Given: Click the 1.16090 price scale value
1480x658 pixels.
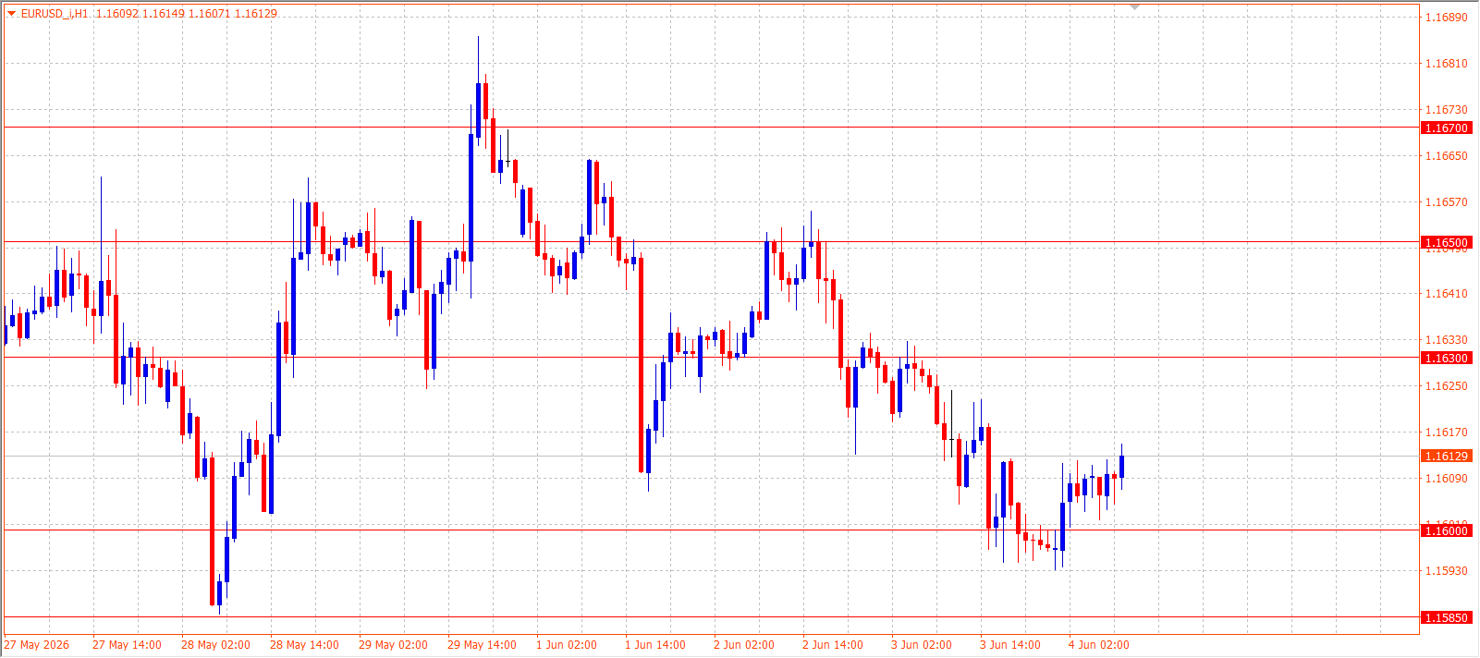Looking at the screenshot, I should (x=1447, y=479).
